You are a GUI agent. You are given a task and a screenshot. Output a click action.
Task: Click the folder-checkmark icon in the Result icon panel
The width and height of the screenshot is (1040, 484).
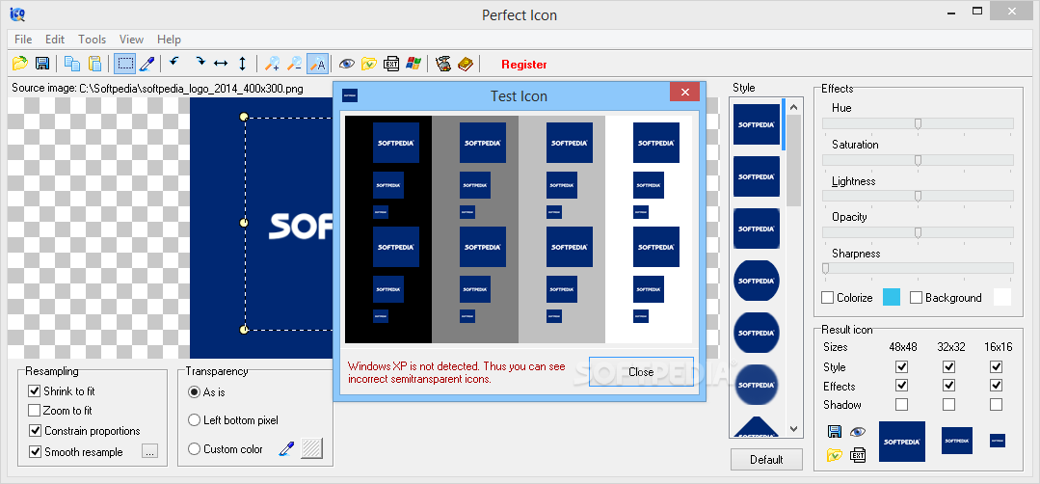point(835,455)
